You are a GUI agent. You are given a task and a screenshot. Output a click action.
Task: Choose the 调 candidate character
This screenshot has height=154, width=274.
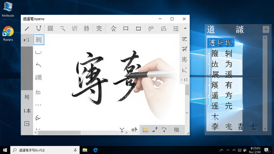38,77
